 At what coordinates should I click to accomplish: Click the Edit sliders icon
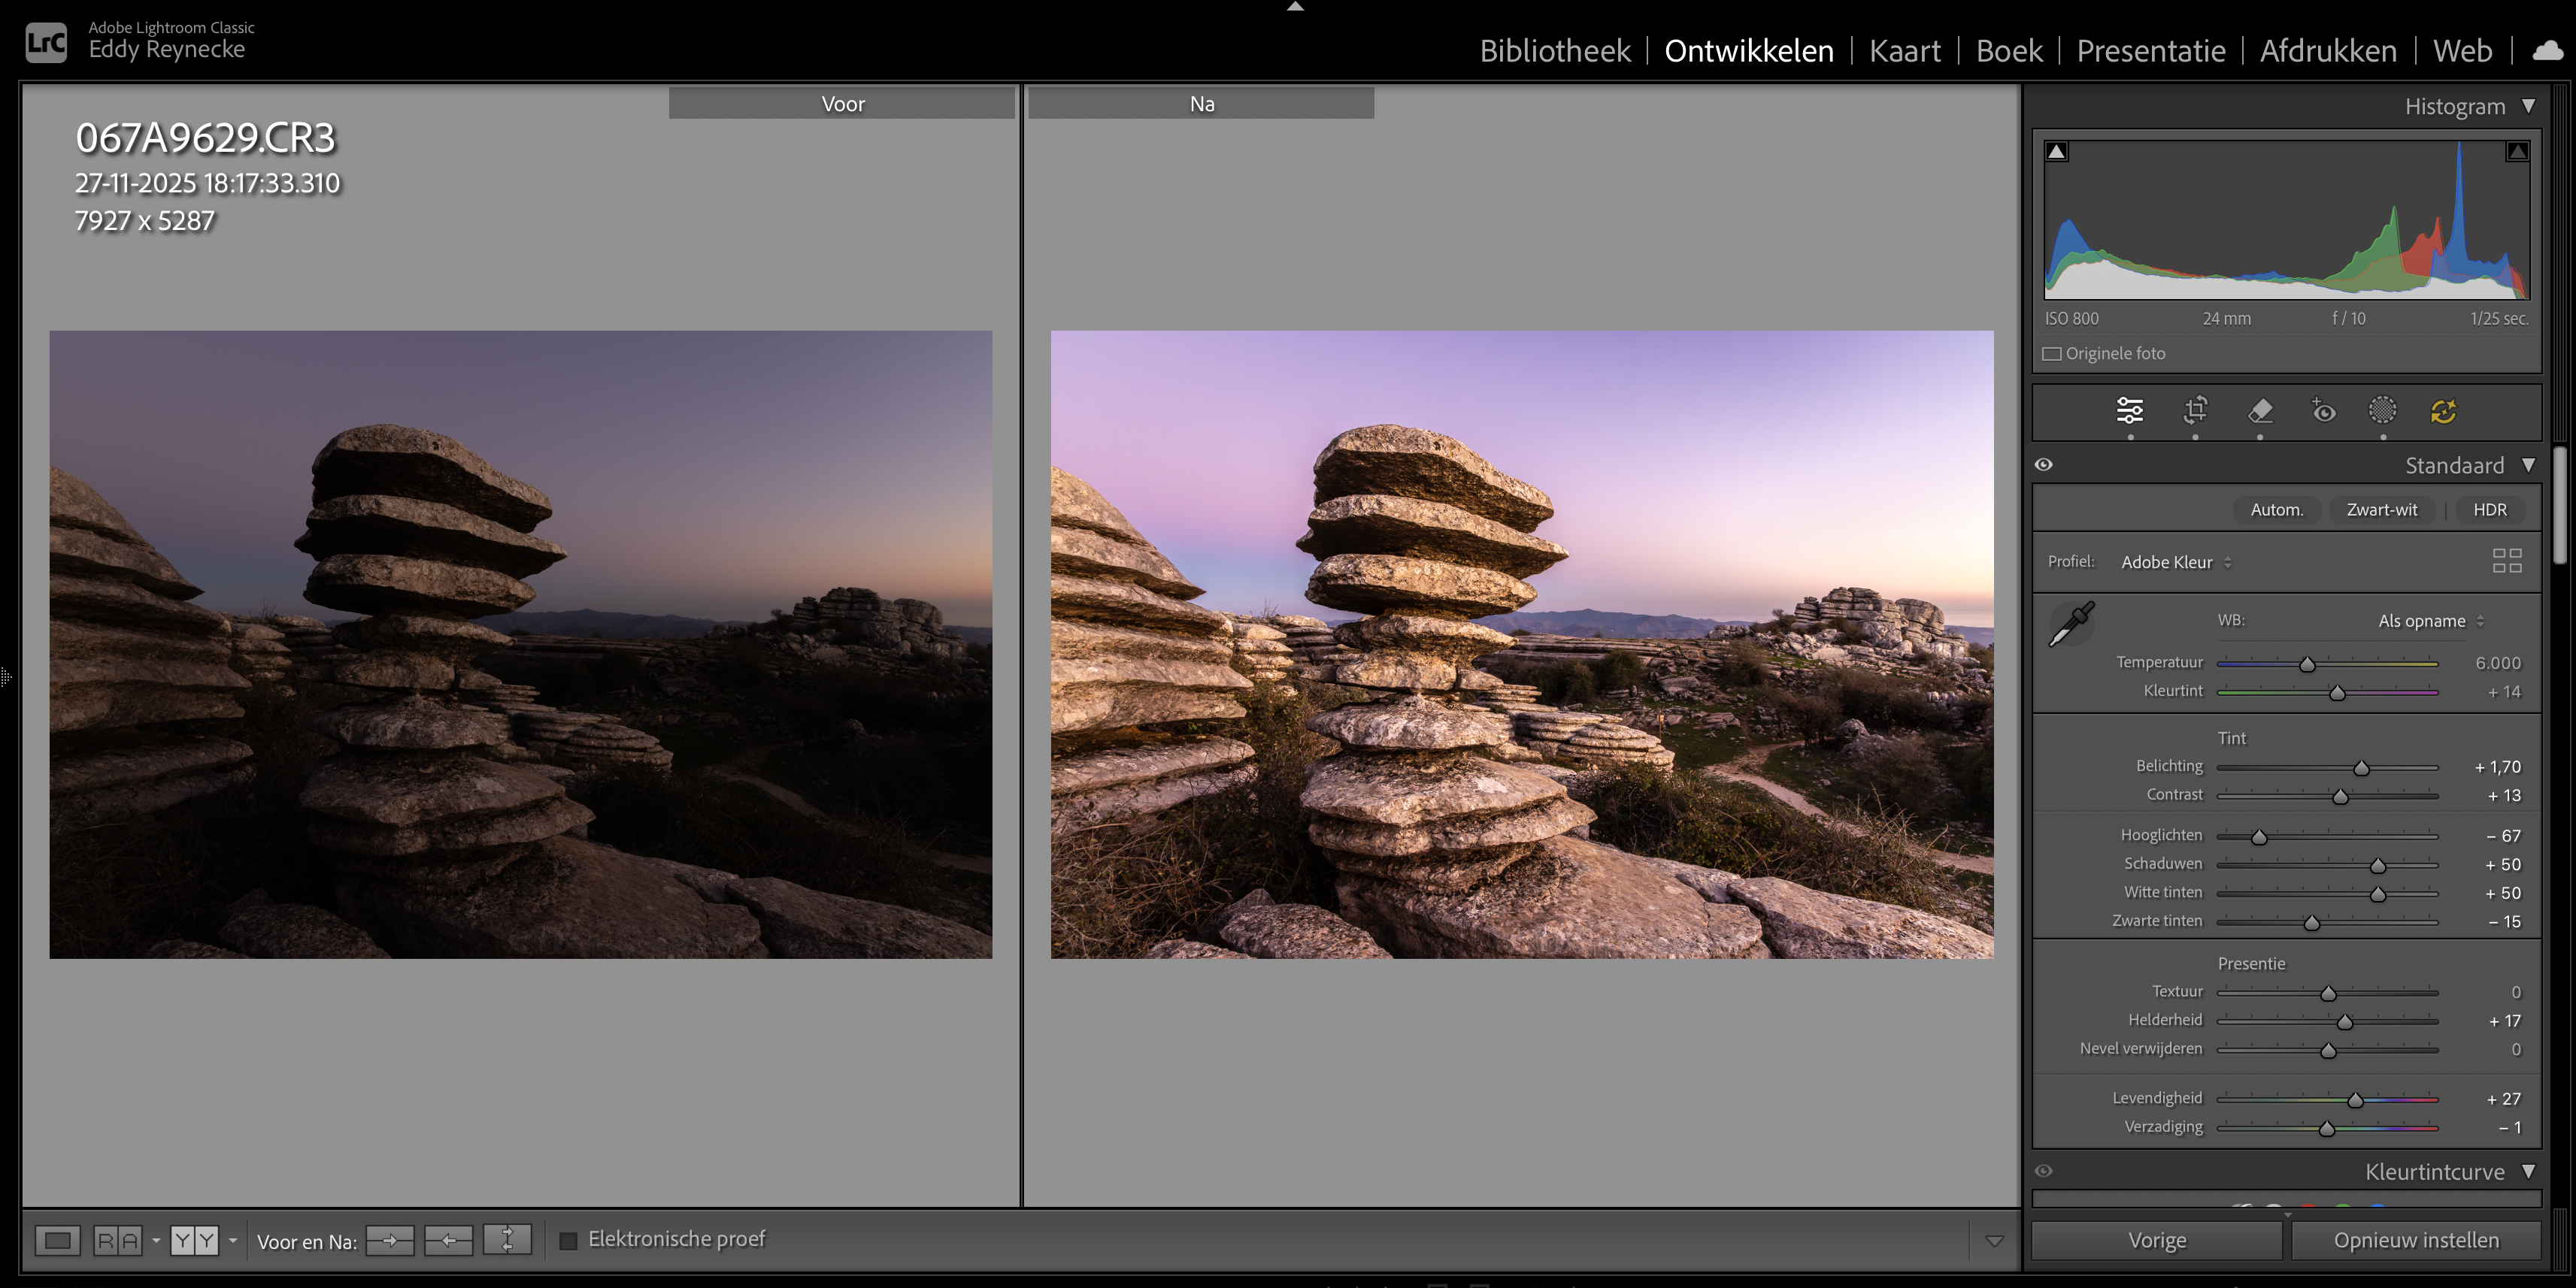click(2130, 411)
